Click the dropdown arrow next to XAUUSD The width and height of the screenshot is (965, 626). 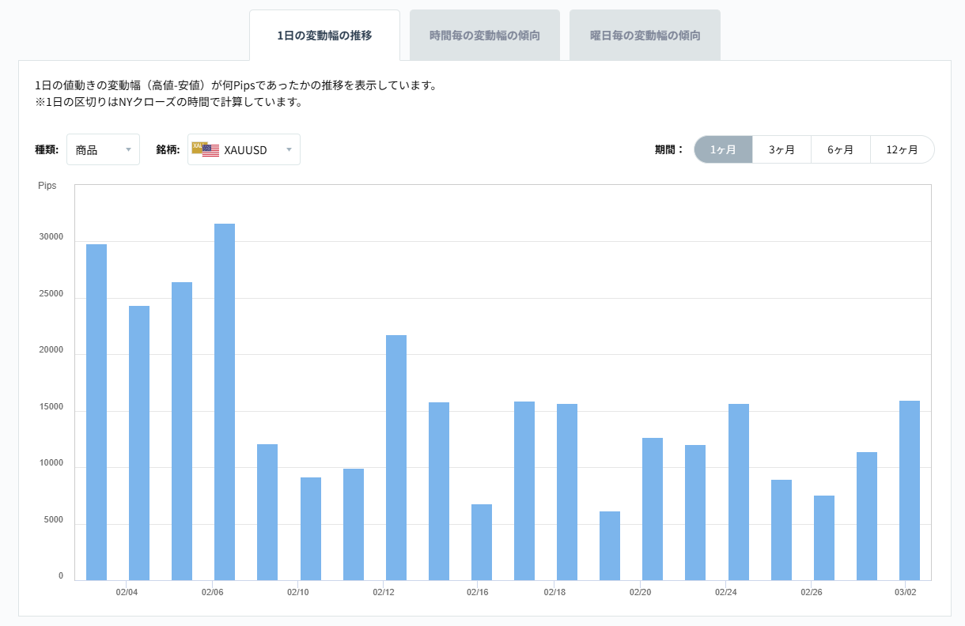(289, 149)
